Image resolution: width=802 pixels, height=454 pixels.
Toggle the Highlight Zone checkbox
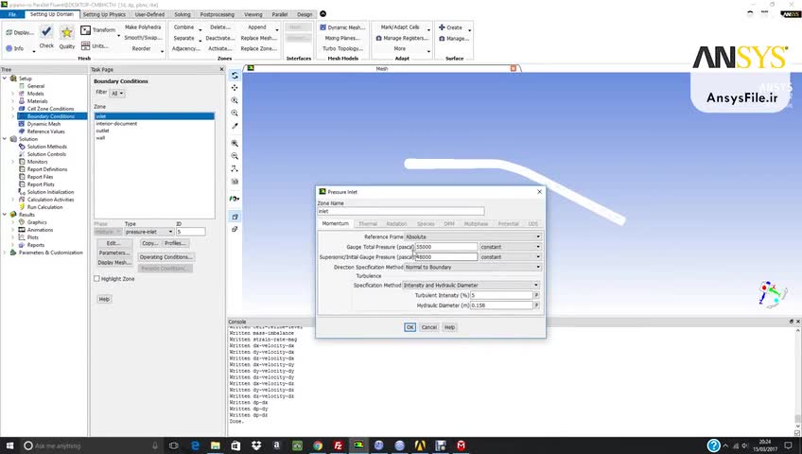[x=96, y=279]
